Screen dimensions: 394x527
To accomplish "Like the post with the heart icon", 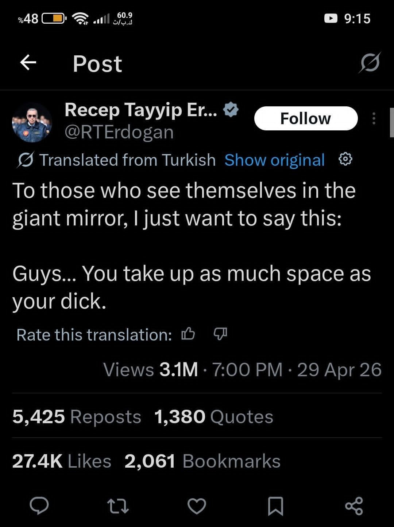I will (197, 506).
